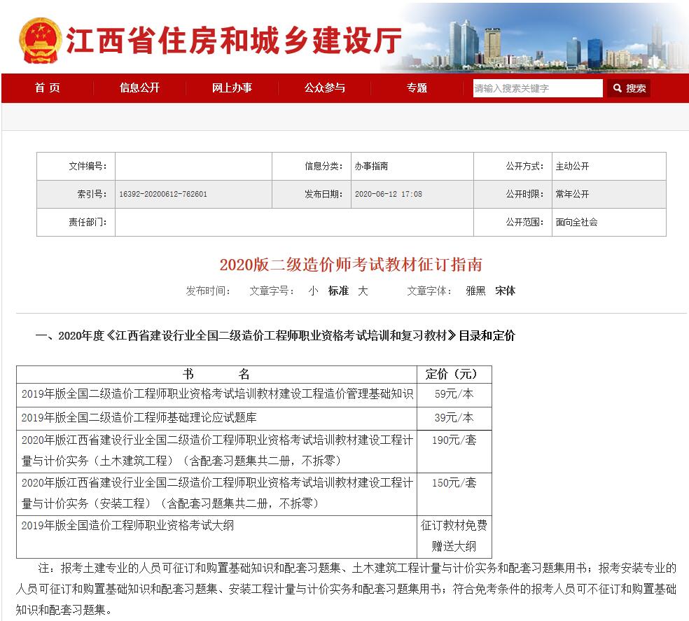The height and width of the screenshot is (621, 689).
Task: Focus the search keyword input field
Action: [x=537, y=88]
